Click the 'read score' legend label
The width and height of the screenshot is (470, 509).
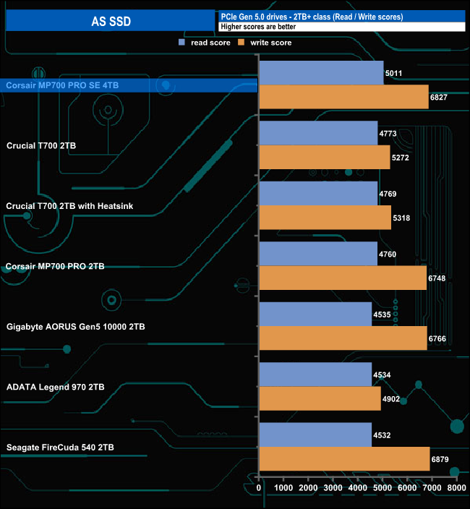pos(210,43)
